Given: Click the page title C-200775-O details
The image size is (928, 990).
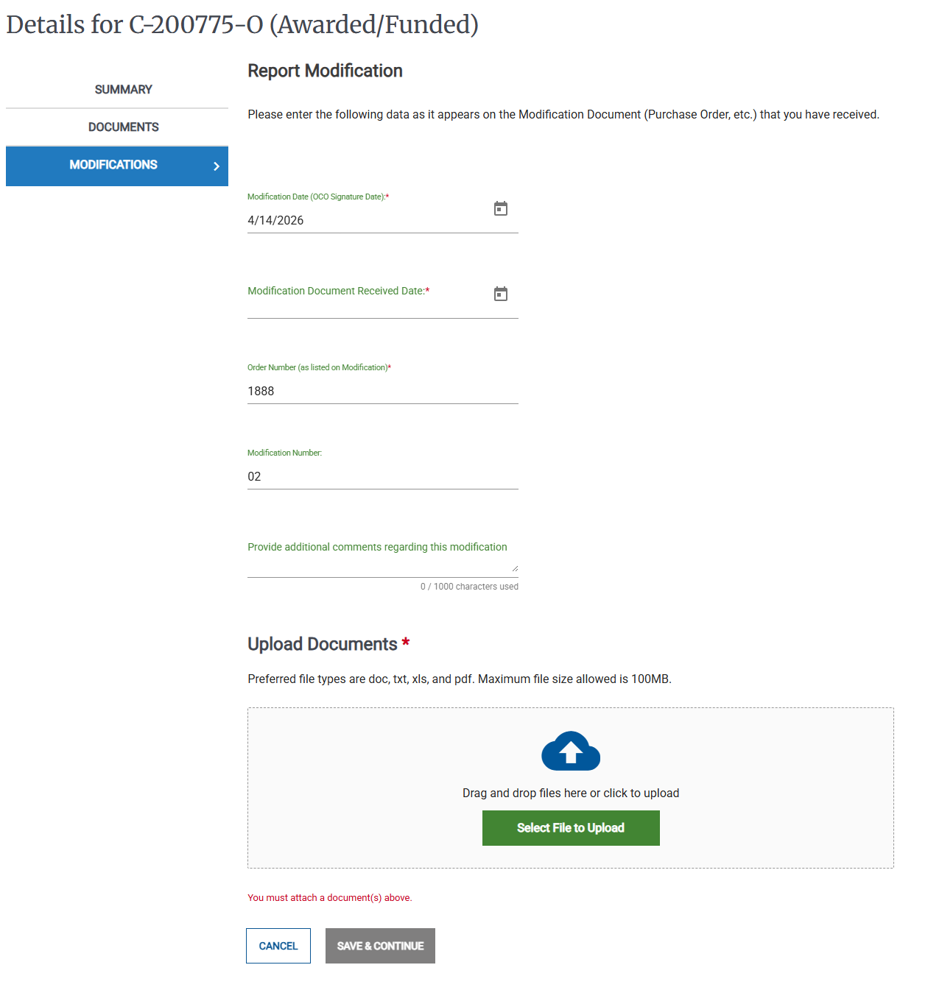Looking at the screenshot, I should tap(242, 24).
